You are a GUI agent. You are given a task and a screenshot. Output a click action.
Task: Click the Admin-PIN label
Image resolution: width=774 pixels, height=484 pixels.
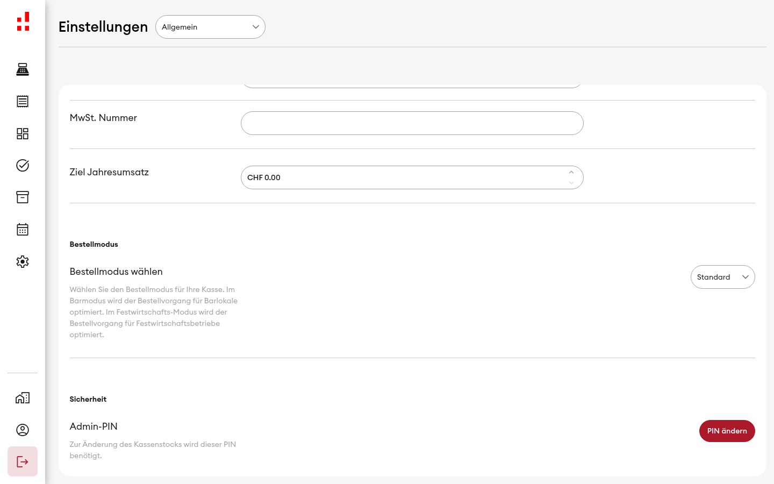94,426
